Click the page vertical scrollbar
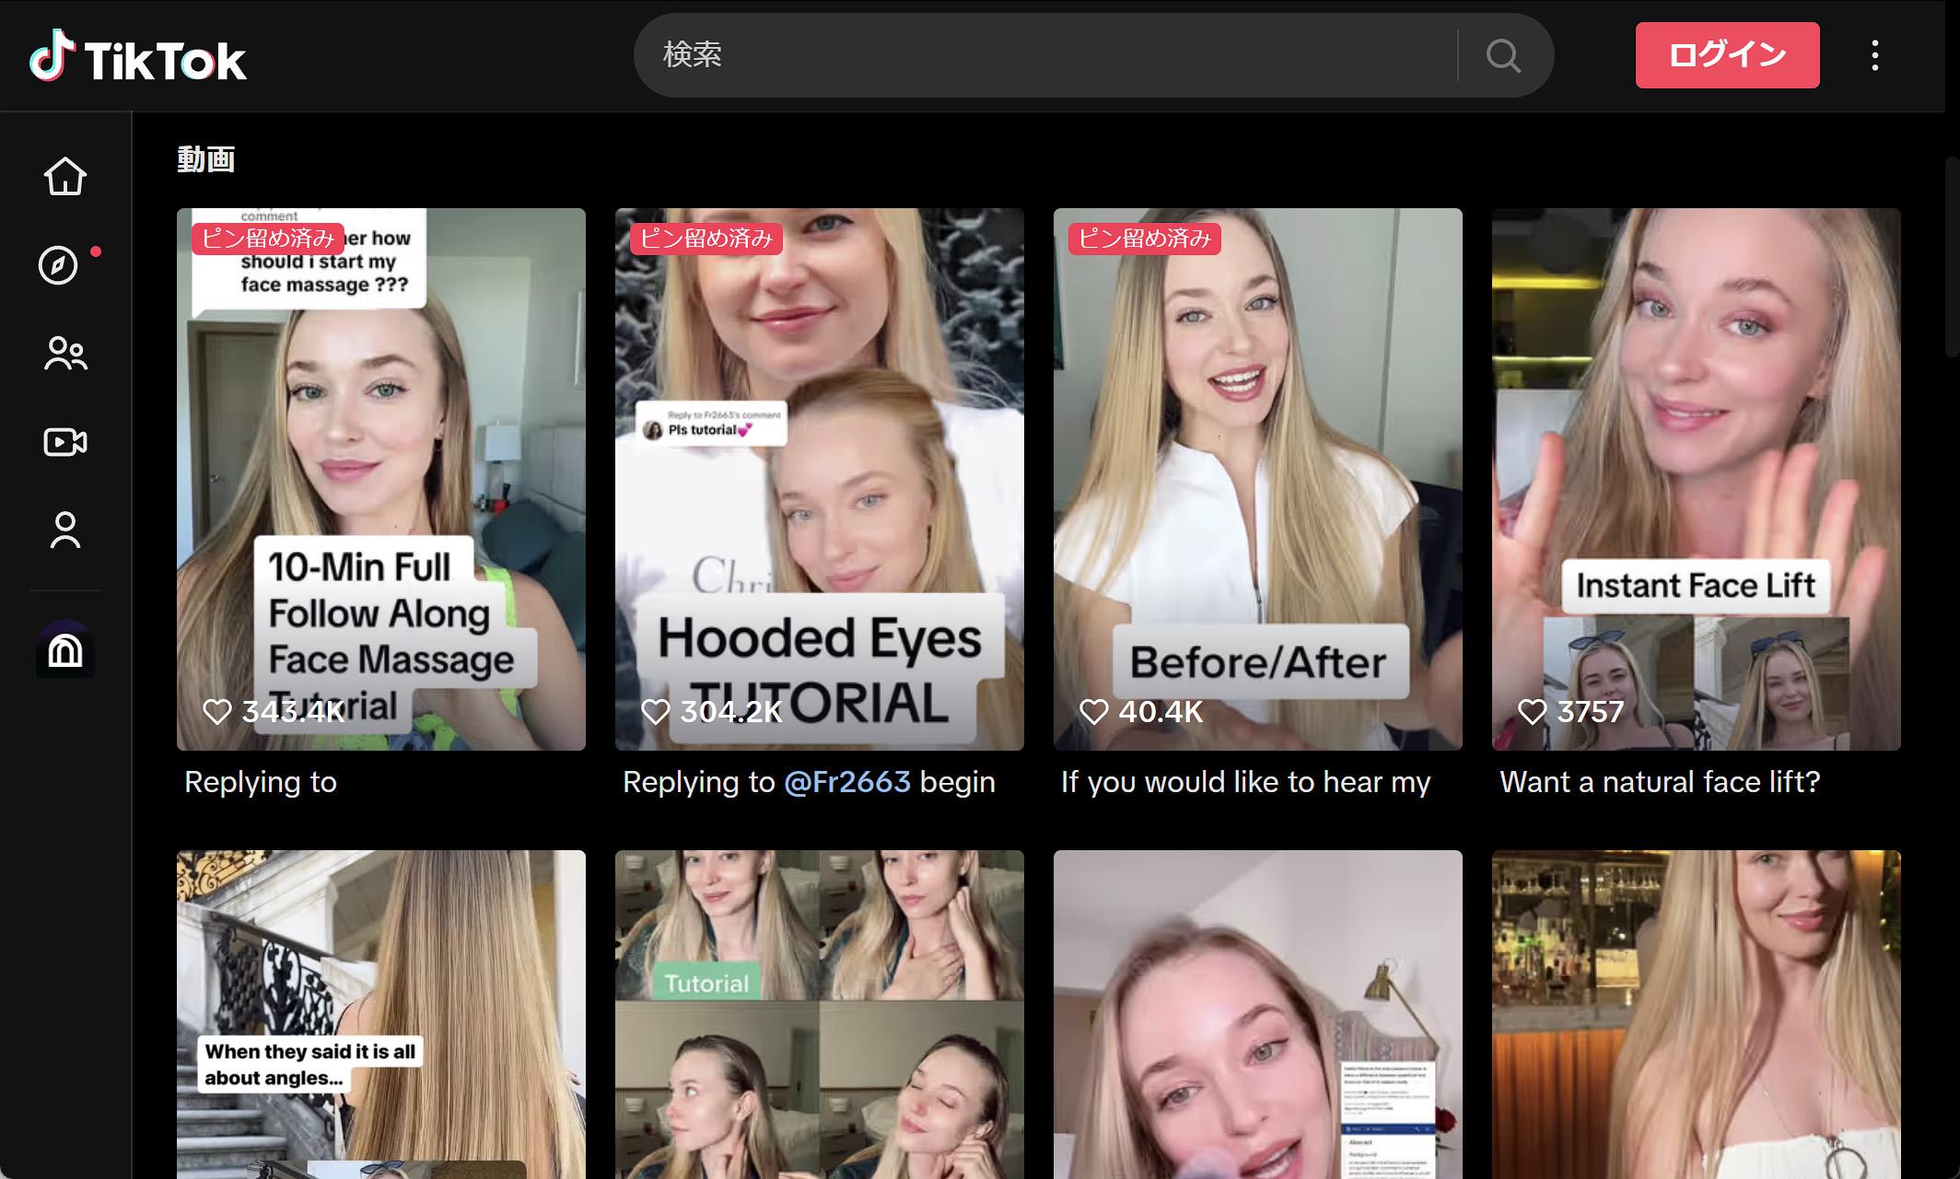The width and height of the screenshot is (1960, 1179). point(1952,258)
